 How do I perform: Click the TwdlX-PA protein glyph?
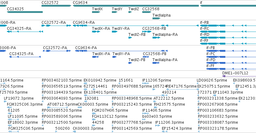click(x=95, y=57)
